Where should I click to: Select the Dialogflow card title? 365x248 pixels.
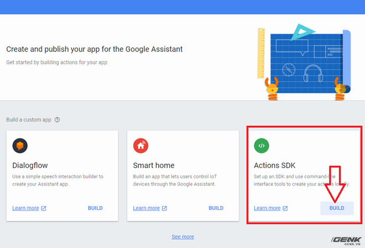click(x=30, y=165)
